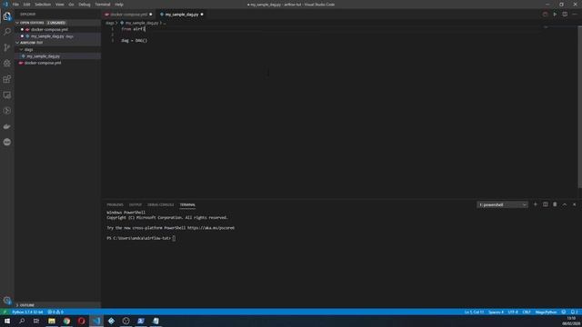Open the Docker view in activity bar
582x327 pixels.
[7, 126]
